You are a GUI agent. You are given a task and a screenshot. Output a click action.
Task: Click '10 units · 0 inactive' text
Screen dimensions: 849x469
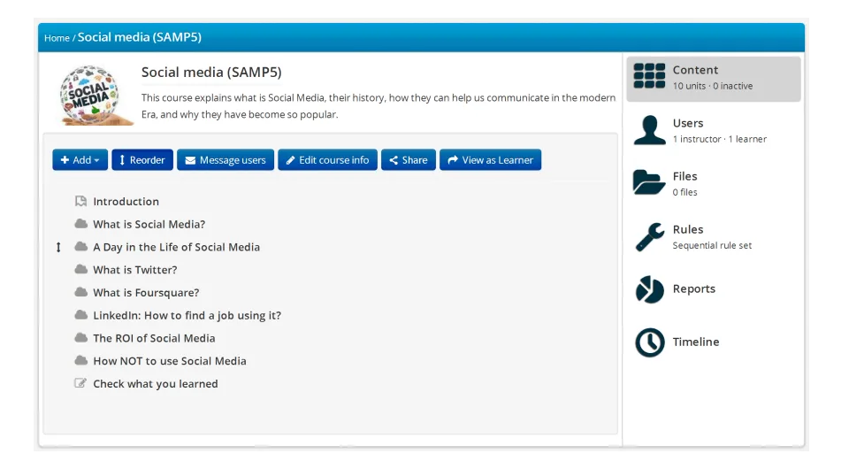point(713,86)
